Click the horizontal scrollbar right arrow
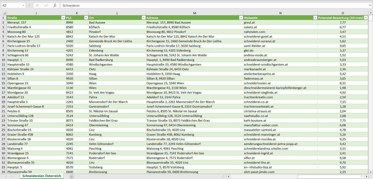The image size is (373, 179). [x=366, y=177]
